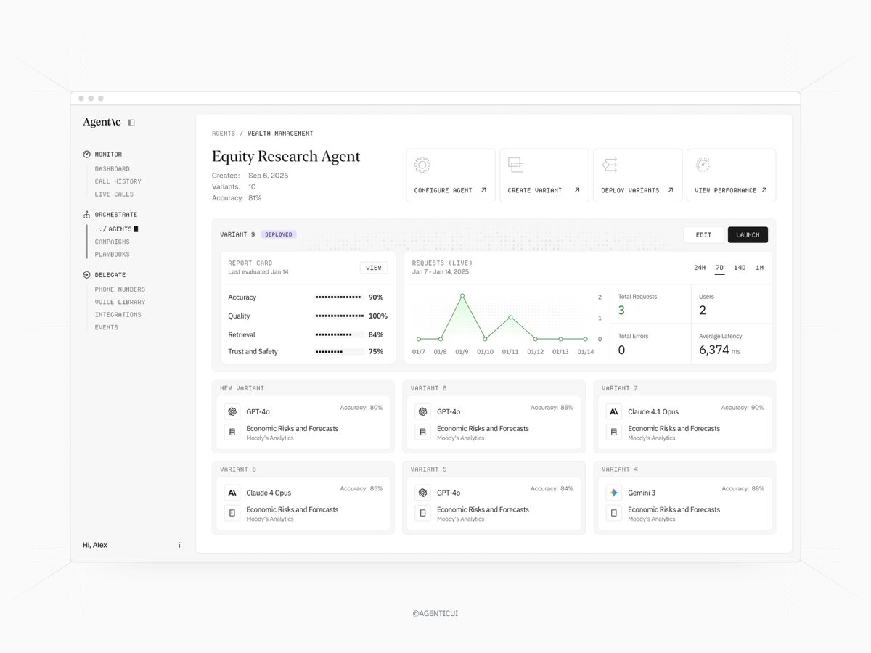The height and width of the screenshot is (653, 871).
Task: Click the Equity Research Agent title
Action: coord(286,157)
